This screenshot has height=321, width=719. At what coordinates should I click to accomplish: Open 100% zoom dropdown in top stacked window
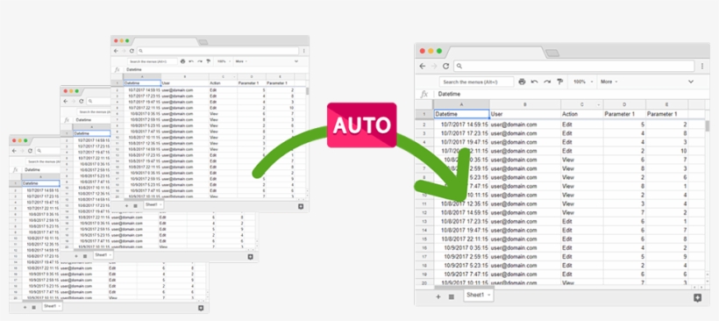tap(223, 61)
